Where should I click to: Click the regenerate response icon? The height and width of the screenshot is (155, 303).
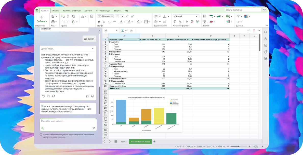(54, 96)
